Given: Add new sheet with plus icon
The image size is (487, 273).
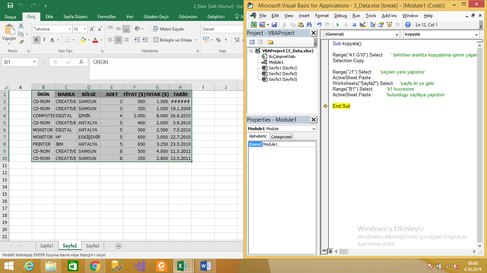Looking at the screenshot, I should point(119,246).
